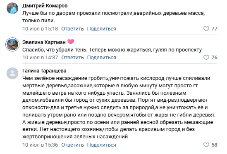Share Дмитрий Комаров's comment via Поделиться
Image resolution: width=227 pixels, height=154 pixels.
pos(102,29)
